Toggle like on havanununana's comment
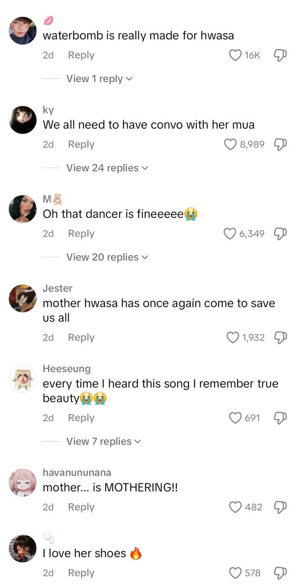The image size is (297, 585). [x=235, y=507]
